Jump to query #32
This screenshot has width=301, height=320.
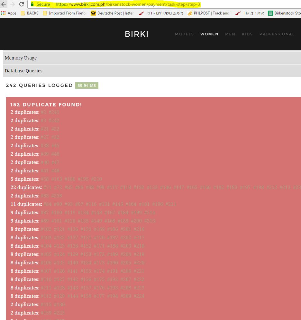[55, 137]
